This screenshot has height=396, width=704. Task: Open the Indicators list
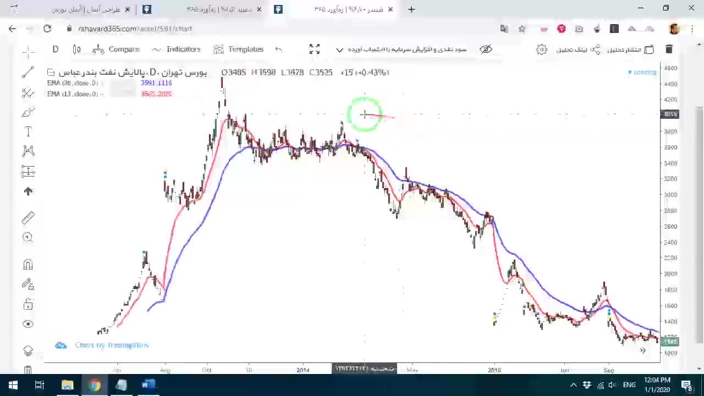[177, 50]
